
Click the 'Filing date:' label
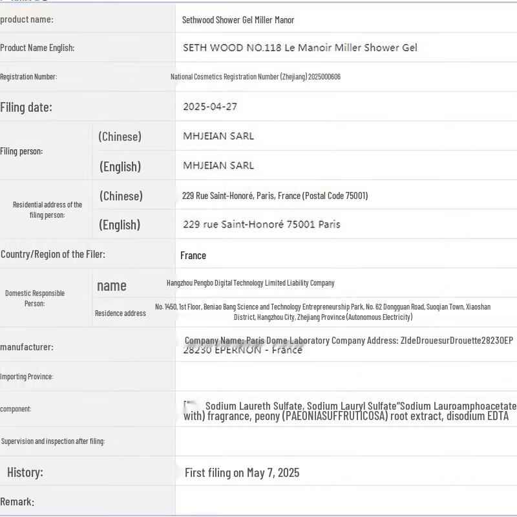coord(26,107)
